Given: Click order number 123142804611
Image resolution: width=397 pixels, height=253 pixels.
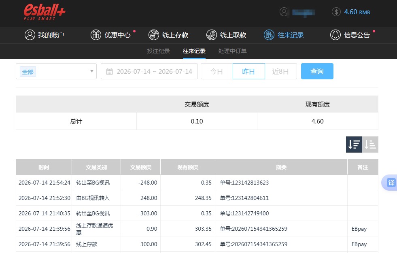Looking at the screenshot, I should point(244,198).
